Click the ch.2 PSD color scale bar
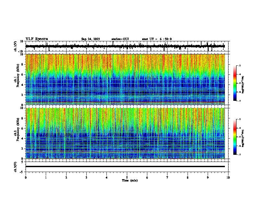Screen dimensions: 257x199 point(235,137)
